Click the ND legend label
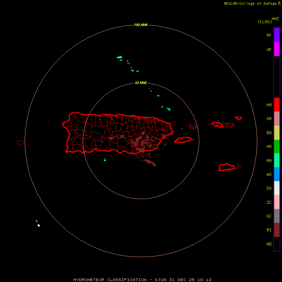This screenshot has height=282, width=282. pyautogui.click(x=269, y=244)
